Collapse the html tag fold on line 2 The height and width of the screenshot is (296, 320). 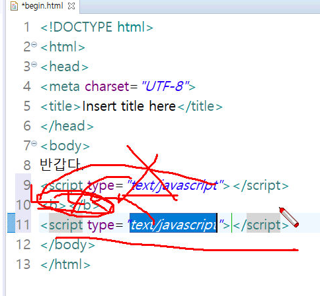pyautogui.click(x=34, y=45)
